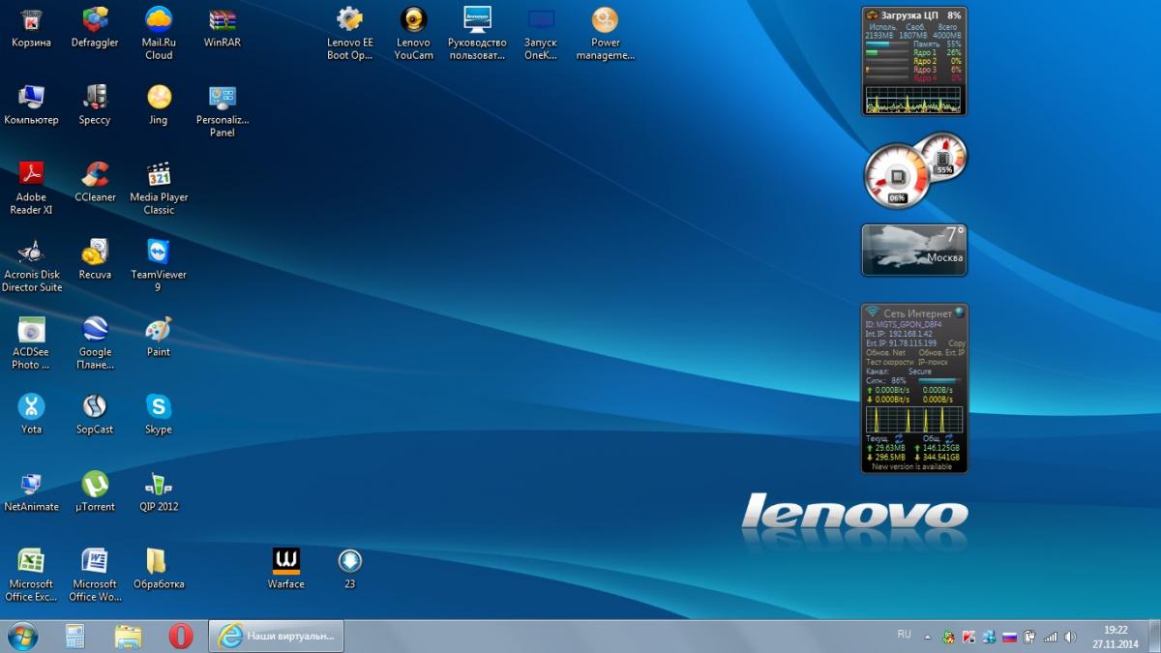Click the RU language indicator
Screen dimensions: 1161x653
pyautogui.click(x=904, y=635)
